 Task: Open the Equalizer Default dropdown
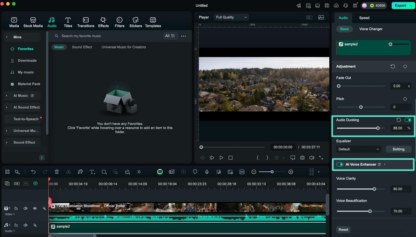pyautogui.click(x=359, y=149)
